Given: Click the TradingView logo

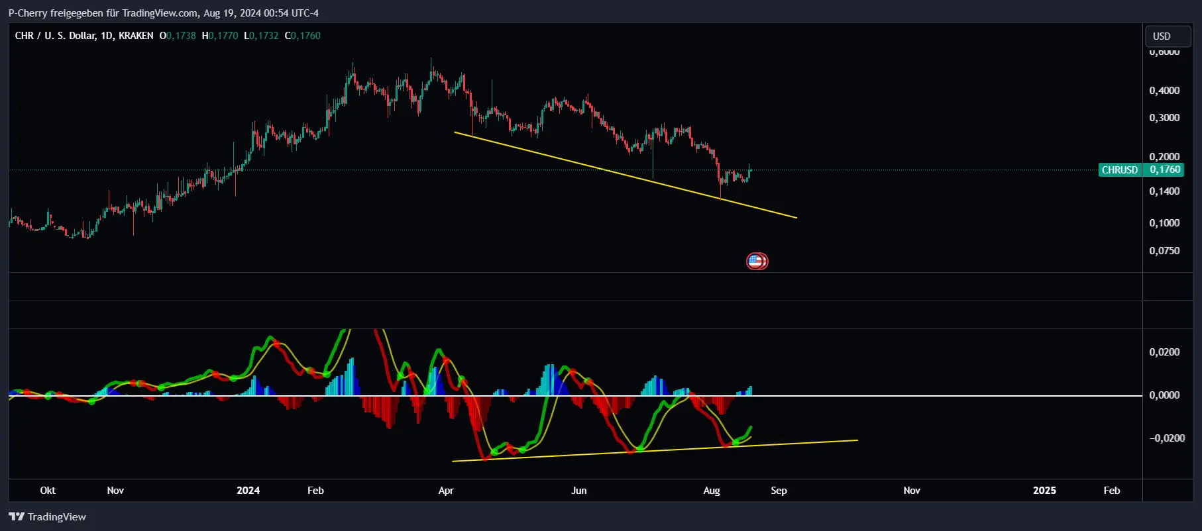Looking at the screenshot, I should 47,516.
